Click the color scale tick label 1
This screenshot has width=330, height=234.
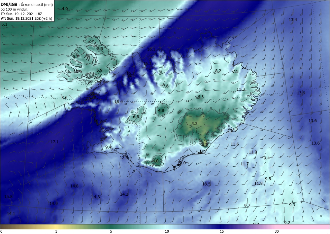[x=56, y=232]
